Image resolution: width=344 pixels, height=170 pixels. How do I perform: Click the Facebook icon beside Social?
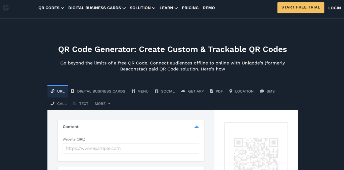[157, 91]
